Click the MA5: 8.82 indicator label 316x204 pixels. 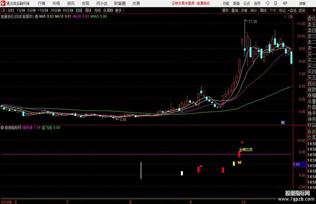(x=46, y=16)
